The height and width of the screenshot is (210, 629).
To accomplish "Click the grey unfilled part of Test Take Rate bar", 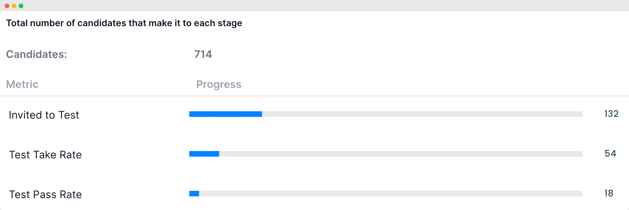I will pyautogui.click(x=401, y=154).
